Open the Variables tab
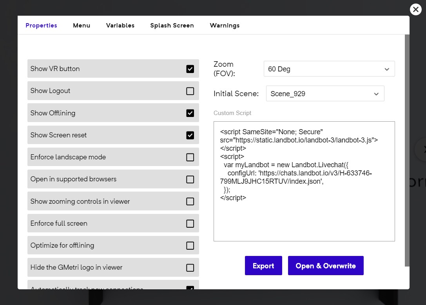The width and height of the screenshot is (426, 305). pos(120,26)
